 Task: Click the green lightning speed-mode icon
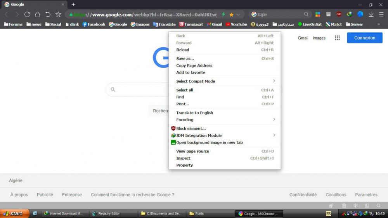pyautogui.click(x=223, y=15)
